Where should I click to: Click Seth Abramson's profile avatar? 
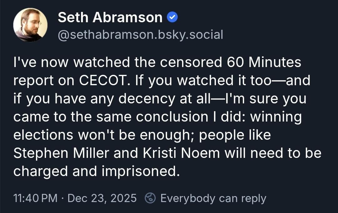pyautogui.click(x=30, y=25)
